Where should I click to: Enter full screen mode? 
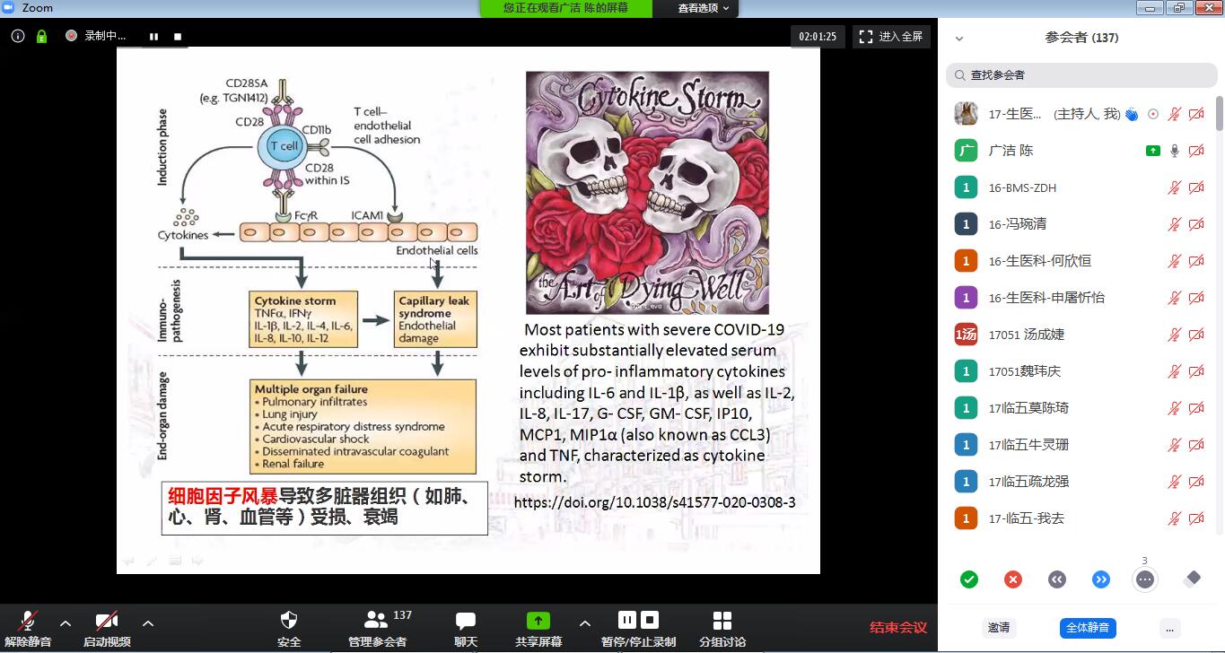coord(891,37)
